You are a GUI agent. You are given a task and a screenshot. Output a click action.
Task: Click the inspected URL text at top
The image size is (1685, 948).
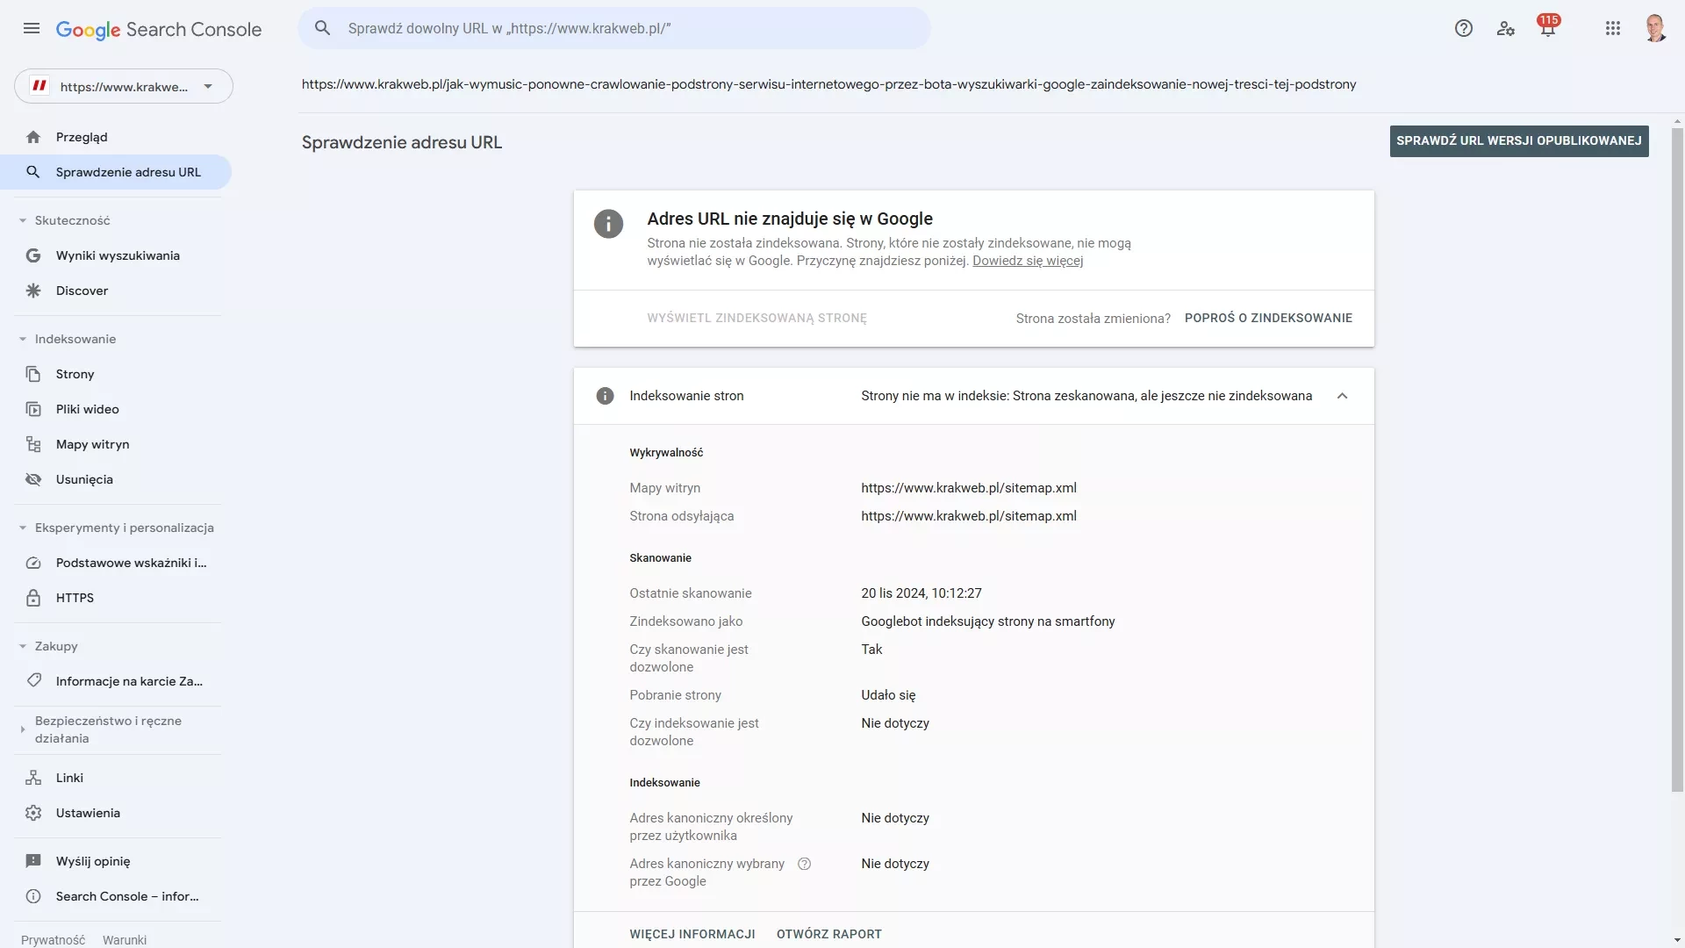point(829,84)
